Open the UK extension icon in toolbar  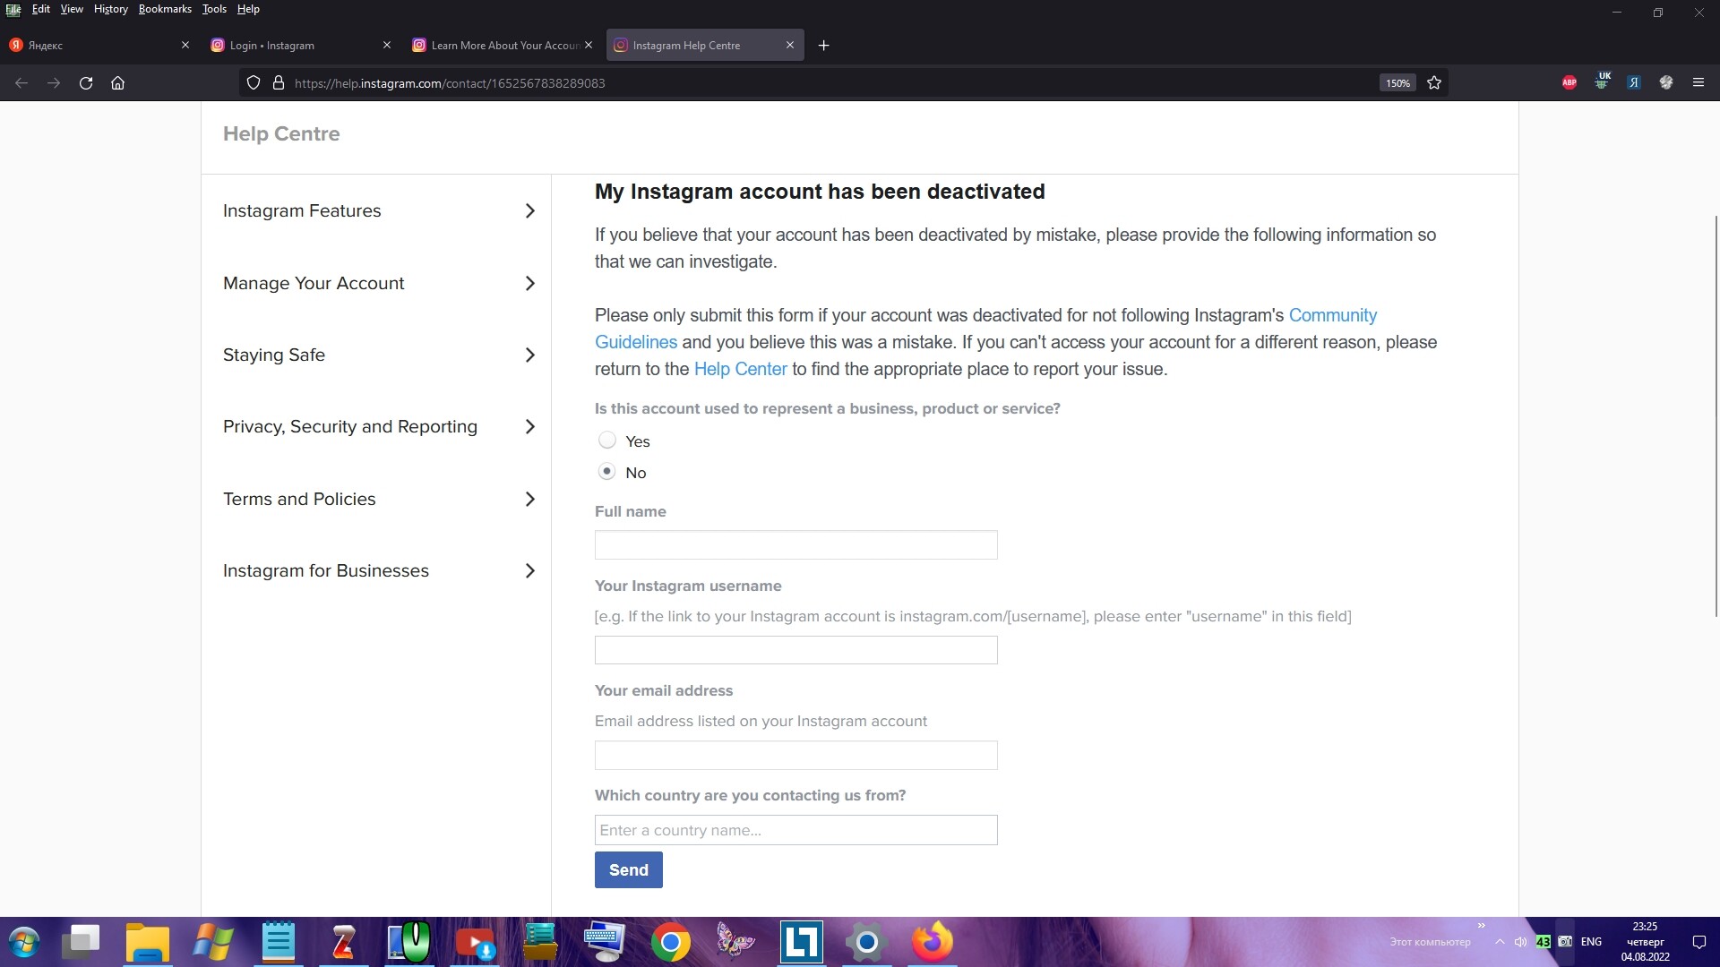(1602, 81)
